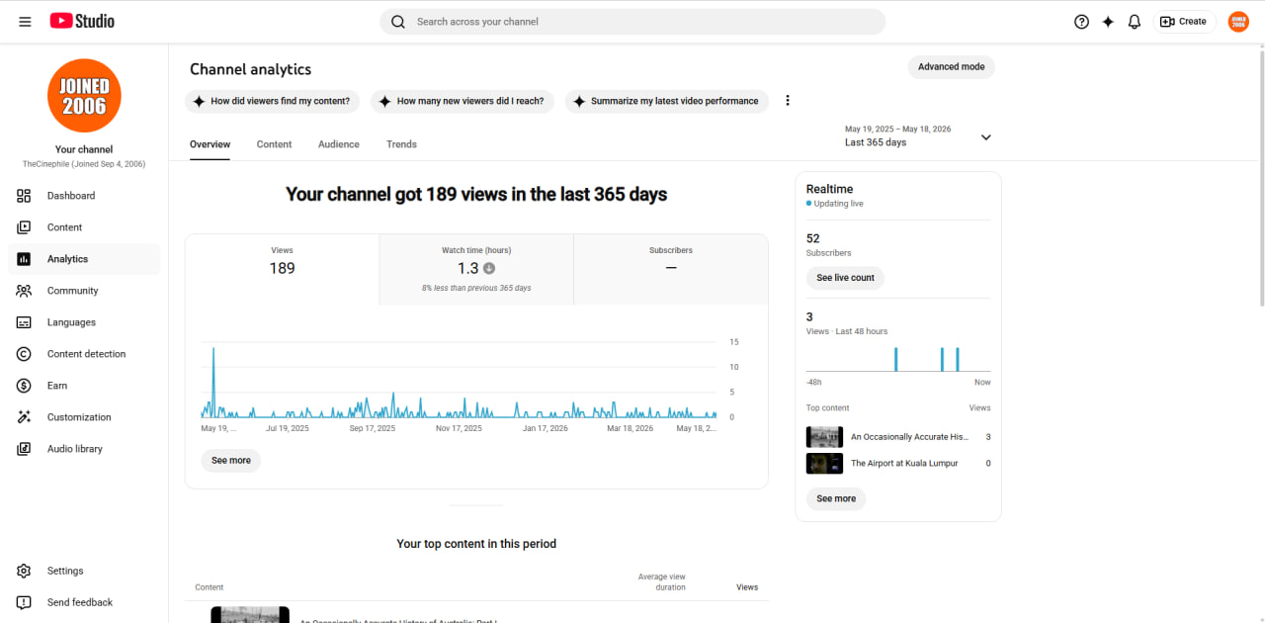Click the Community people icon
Screen dimensions: 1265x623
click(24, 291)
